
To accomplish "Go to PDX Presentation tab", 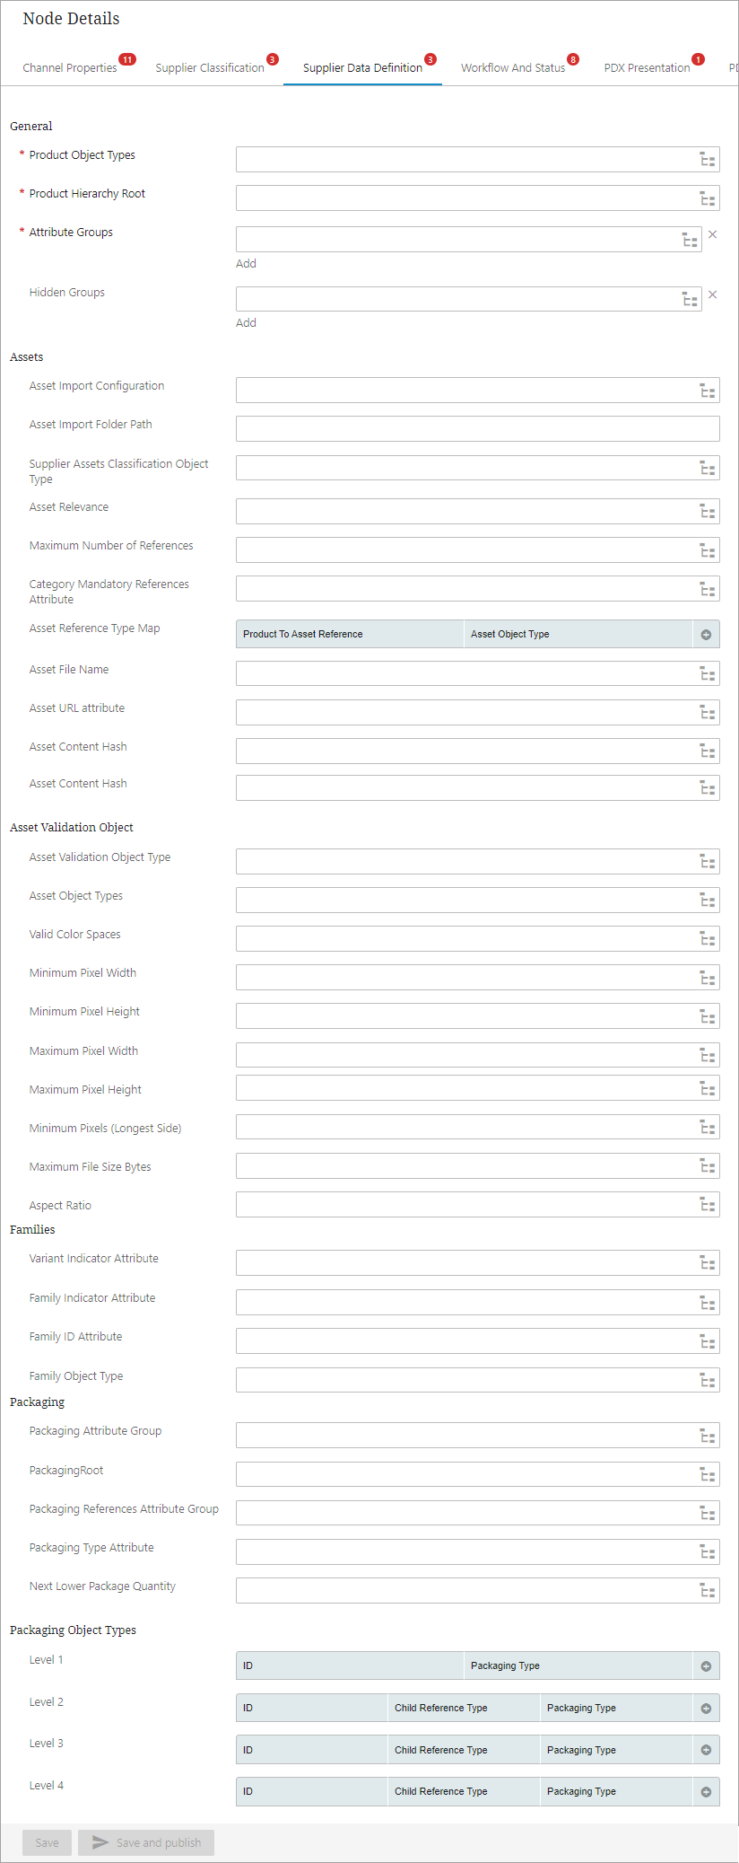I will 647,68.
